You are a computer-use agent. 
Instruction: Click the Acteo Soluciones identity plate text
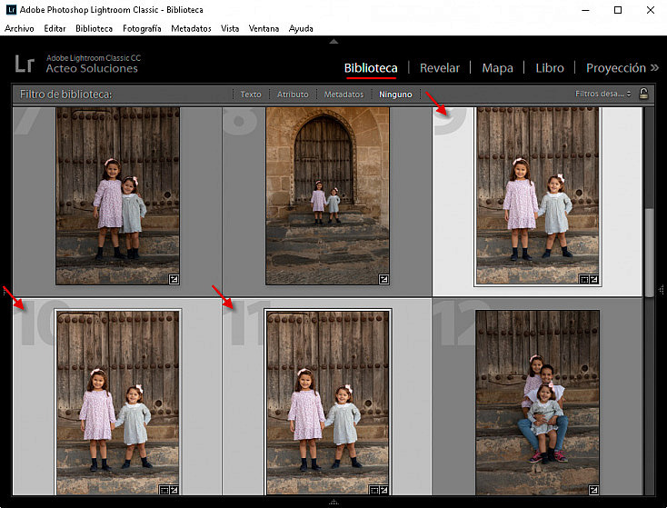tap(92, 68)
